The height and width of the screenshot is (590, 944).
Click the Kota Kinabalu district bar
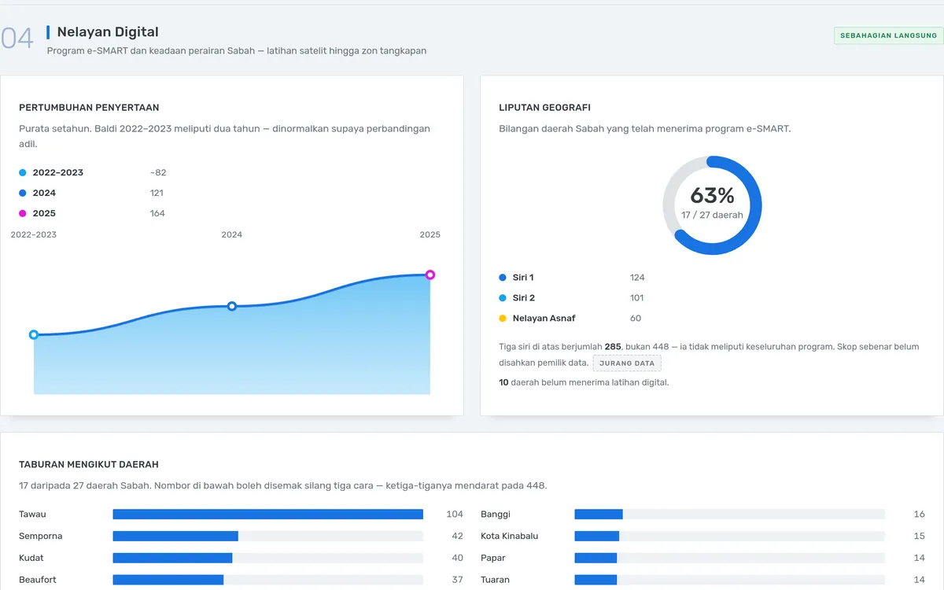(x=730, y=537)
